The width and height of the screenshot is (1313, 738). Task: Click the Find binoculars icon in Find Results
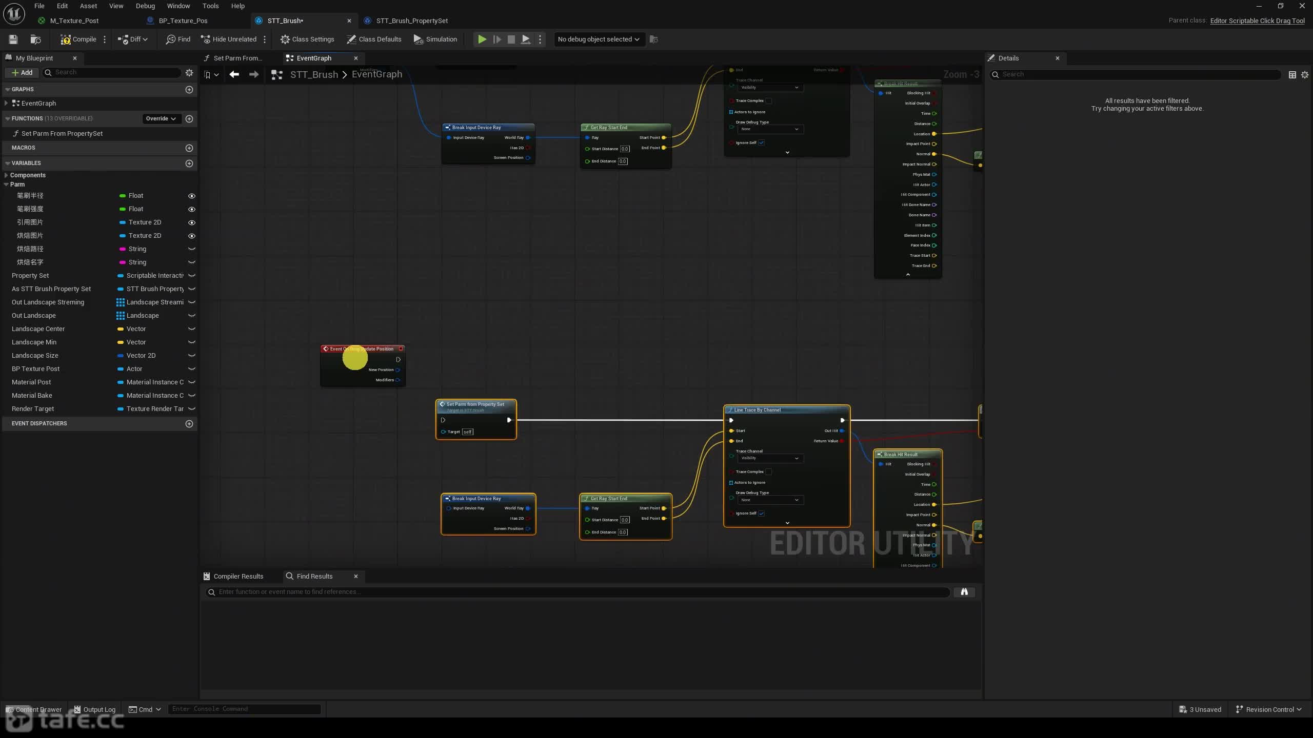[964, 592]
